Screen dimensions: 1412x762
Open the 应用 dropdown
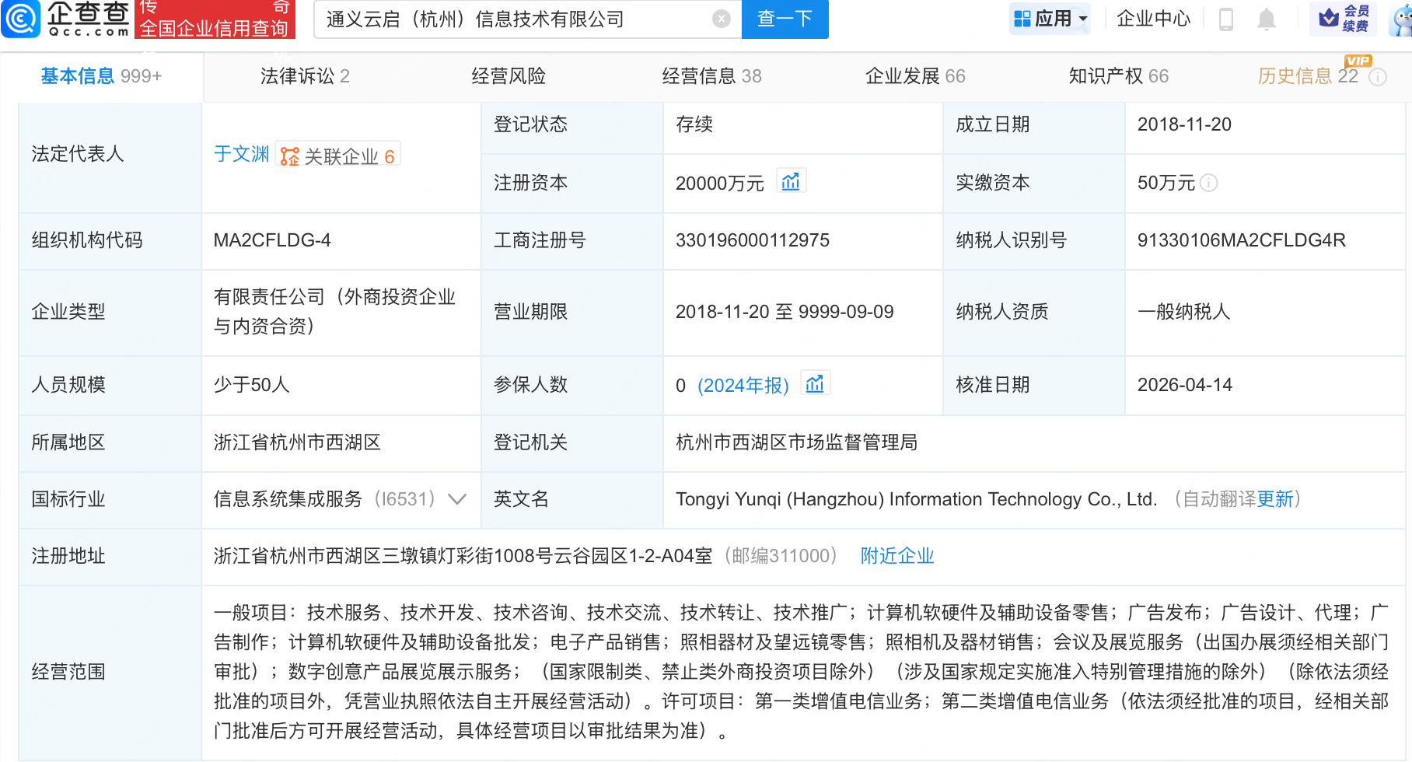point(1050,17)
